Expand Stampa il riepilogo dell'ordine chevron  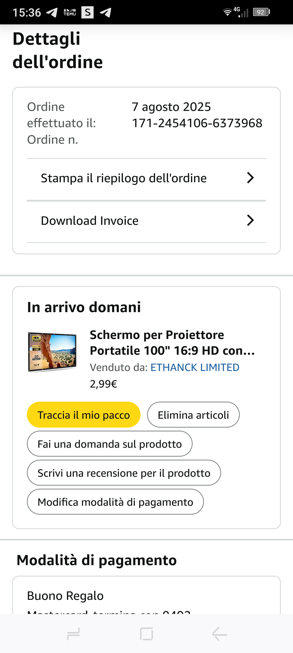pyautogui.click(x=250, y=178)
